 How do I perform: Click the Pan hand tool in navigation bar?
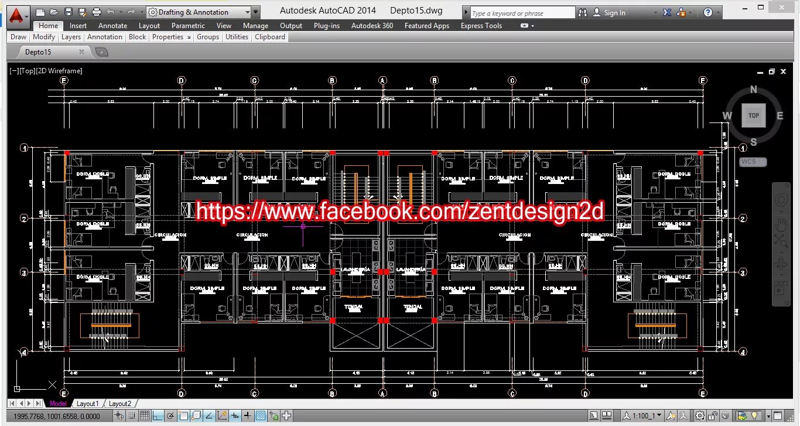click(x=781, y=224)
